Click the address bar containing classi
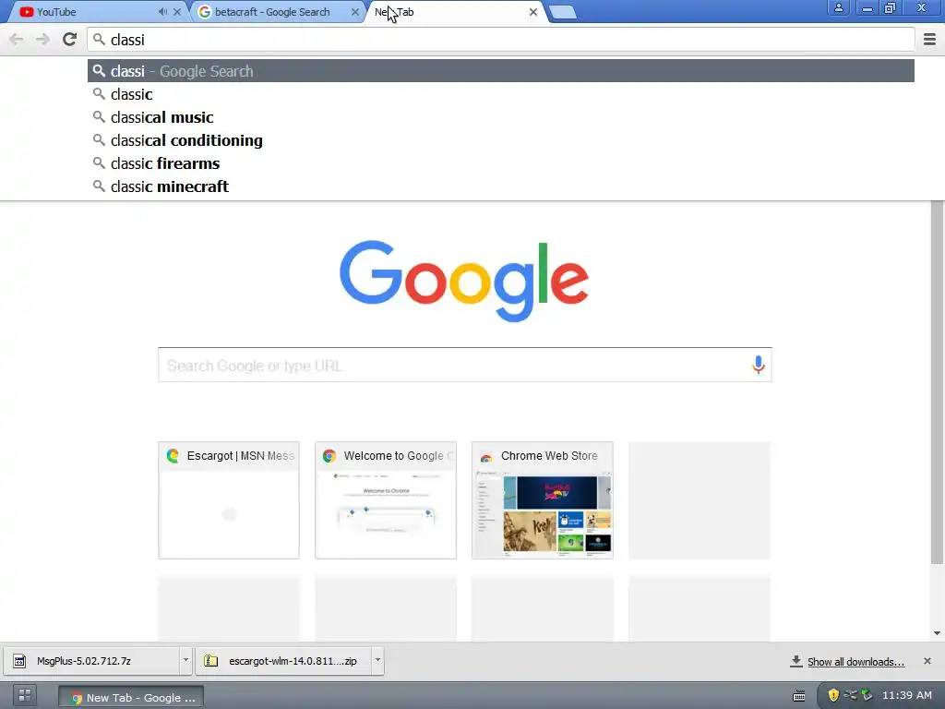945x709 pixels. (x=501, y=40)
